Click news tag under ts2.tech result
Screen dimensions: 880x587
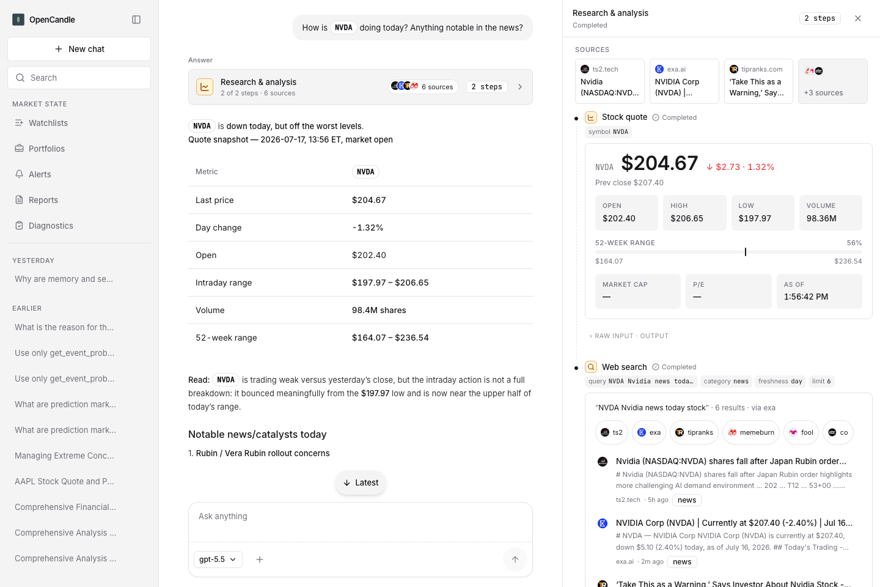click(x=687, y=500)
